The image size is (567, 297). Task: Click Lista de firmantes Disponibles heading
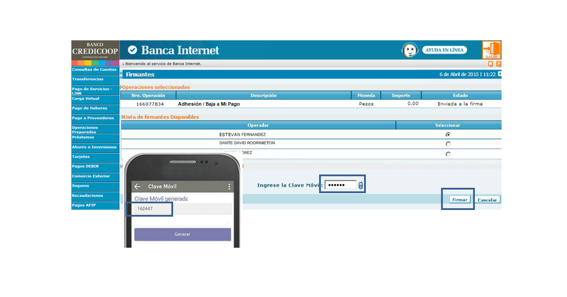[x=161, y=117]
